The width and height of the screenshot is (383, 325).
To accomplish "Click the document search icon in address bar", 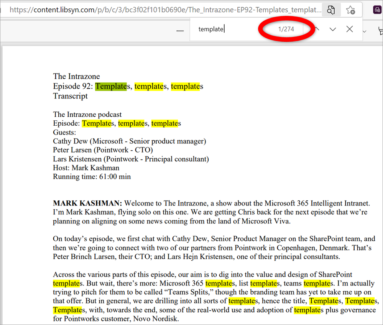I will 331,10.
